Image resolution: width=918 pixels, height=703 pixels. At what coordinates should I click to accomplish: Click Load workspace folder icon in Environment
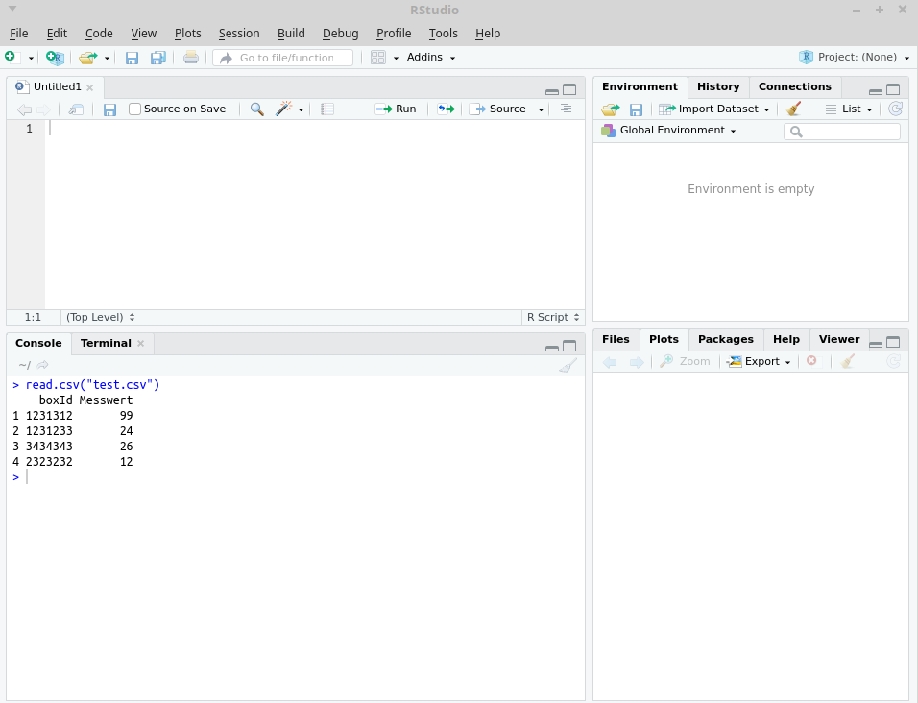click(x=611, y=109)
